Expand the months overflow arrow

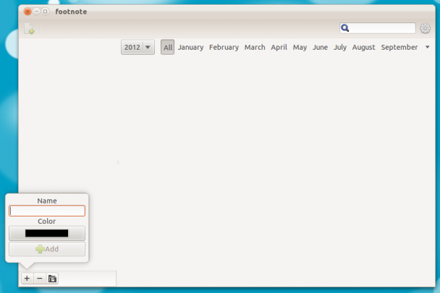(428, 48)
